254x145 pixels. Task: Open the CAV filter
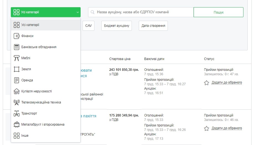(88, 26)
